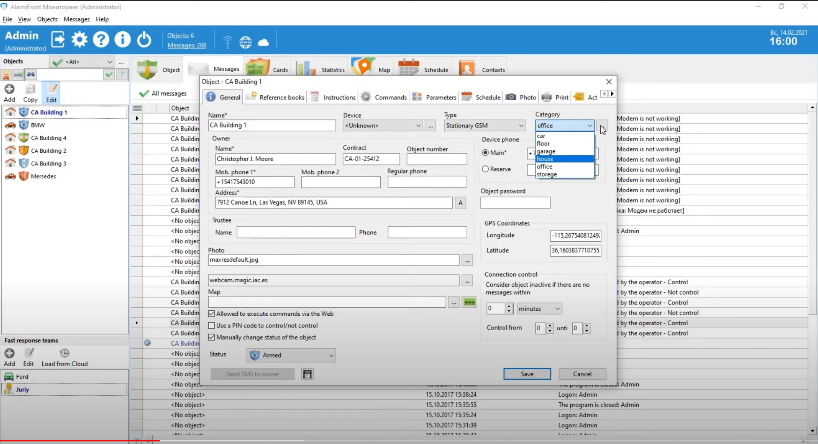This screenshot has height=444, width=818.
Task: Click the Object password field
Action: tap(515, 203)
